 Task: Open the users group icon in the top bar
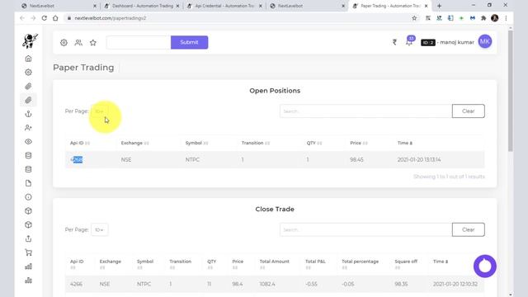78,42
